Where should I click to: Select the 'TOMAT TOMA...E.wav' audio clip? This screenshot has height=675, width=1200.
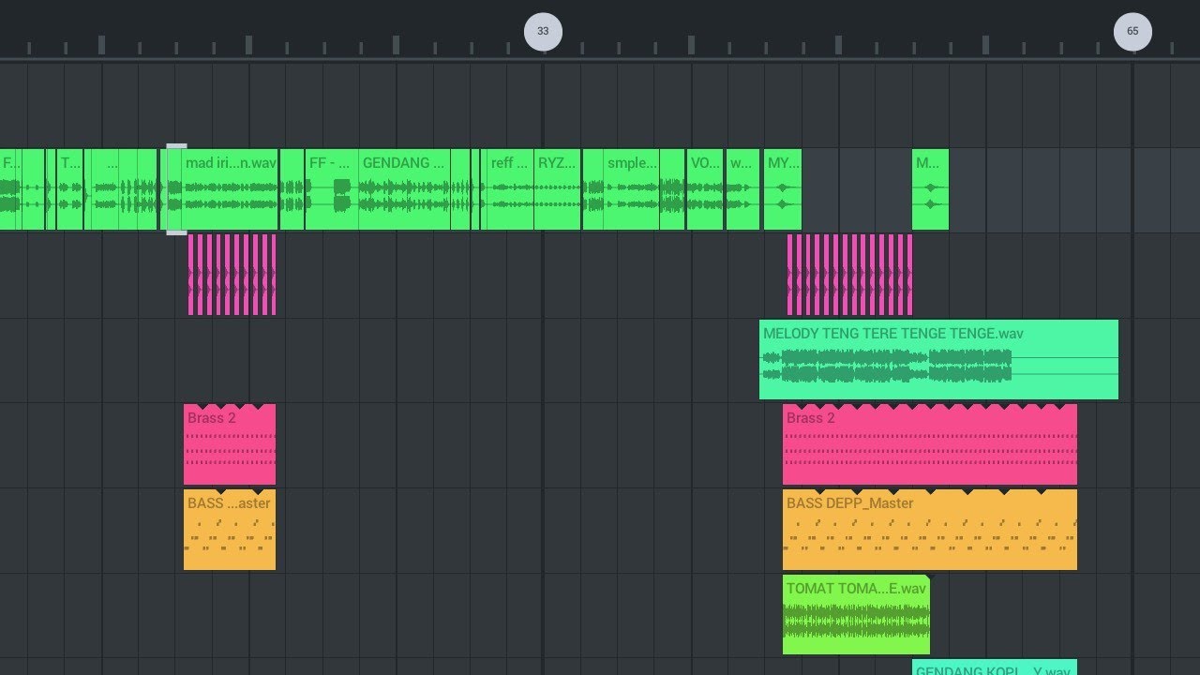pyautogui.click(x=856, y=615)
